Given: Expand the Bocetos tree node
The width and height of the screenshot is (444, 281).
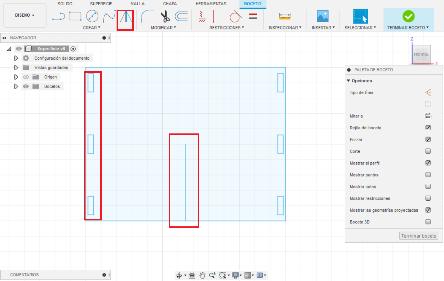Looking at the screenshot, I should (x=16, y=86).
